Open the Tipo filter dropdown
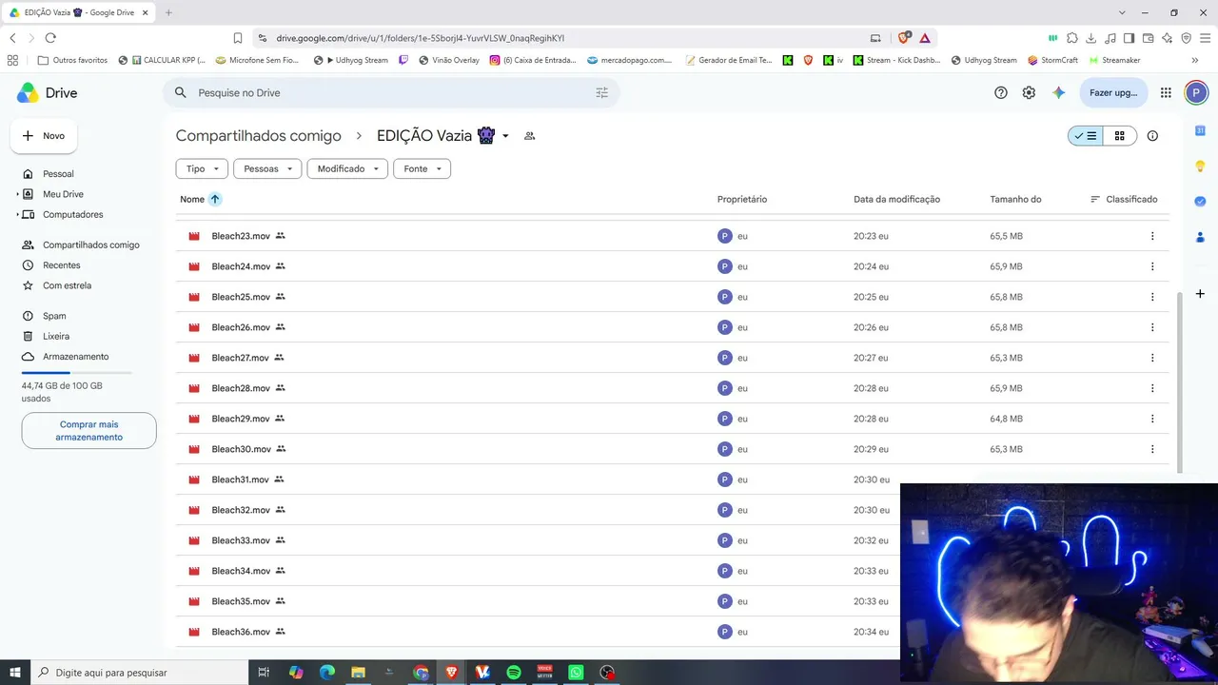Image resolution: width=1218 pixels, height=685 pixels. pyautogui.click(x=202, y=168)
